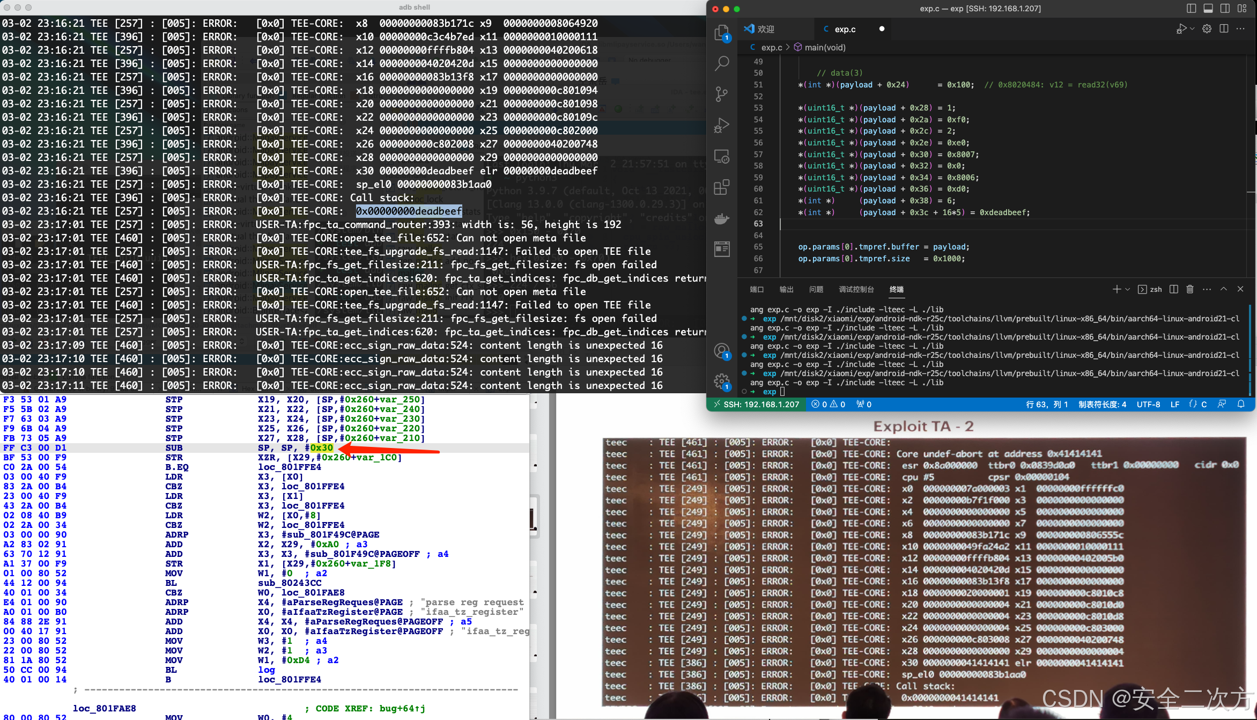Toggle bottom panel layout button
Screen dimensions: 1257x720
(x=1208, y=9)
